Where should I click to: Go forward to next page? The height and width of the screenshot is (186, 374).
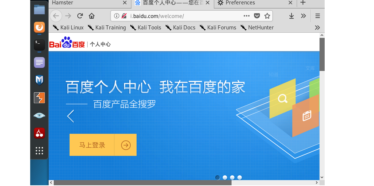pyautogui.click(x=68, y=16)
